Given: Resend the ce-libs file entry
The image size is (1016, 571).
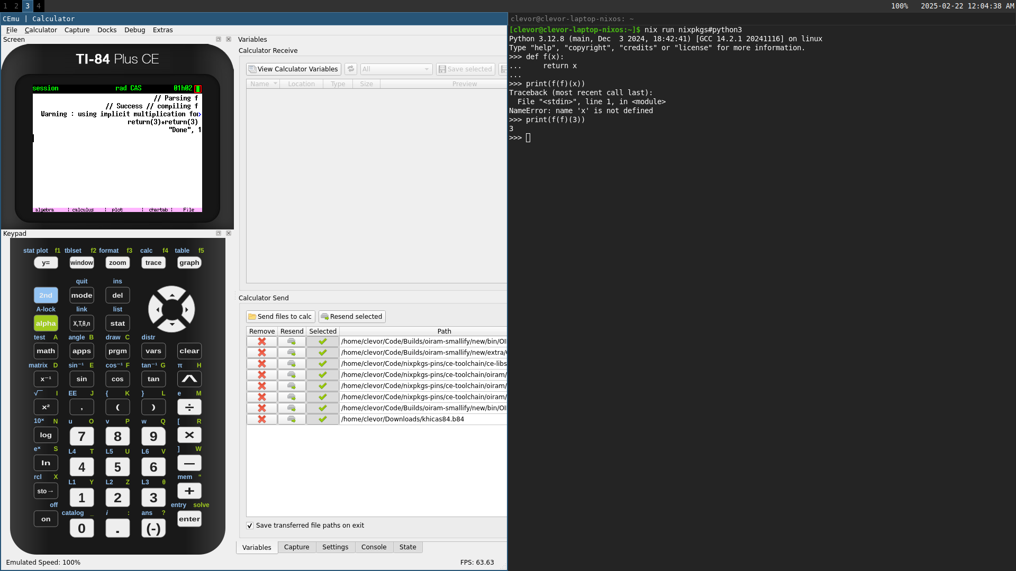Looking at the screenshot, I should coord(292,364).
